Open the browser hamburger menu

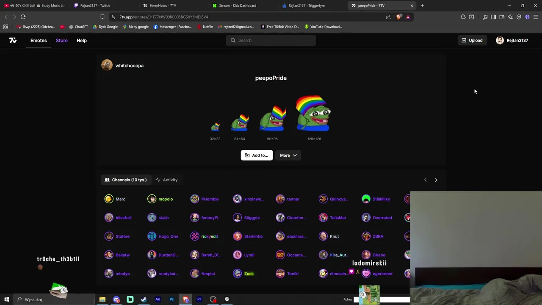(x=536, y=17)
